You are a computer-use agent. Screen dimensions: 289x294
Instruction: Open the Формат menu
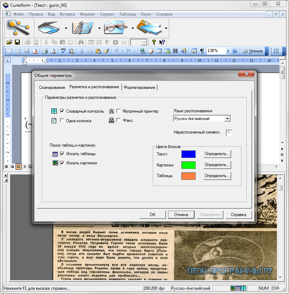pyautogui.click(x=88, y=14)
